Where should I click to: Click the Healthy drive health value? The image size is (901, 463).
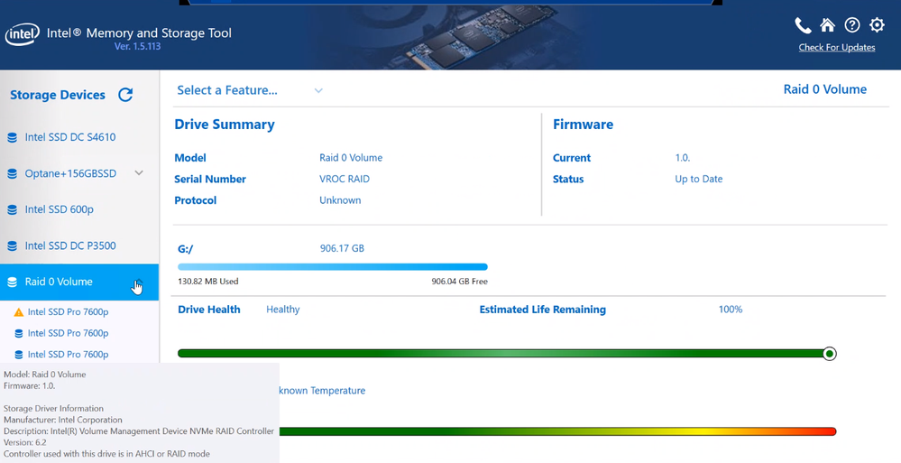[x=282, y=310]
